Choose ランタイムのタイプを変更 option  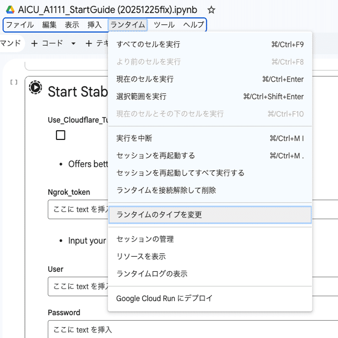point(159,214)
